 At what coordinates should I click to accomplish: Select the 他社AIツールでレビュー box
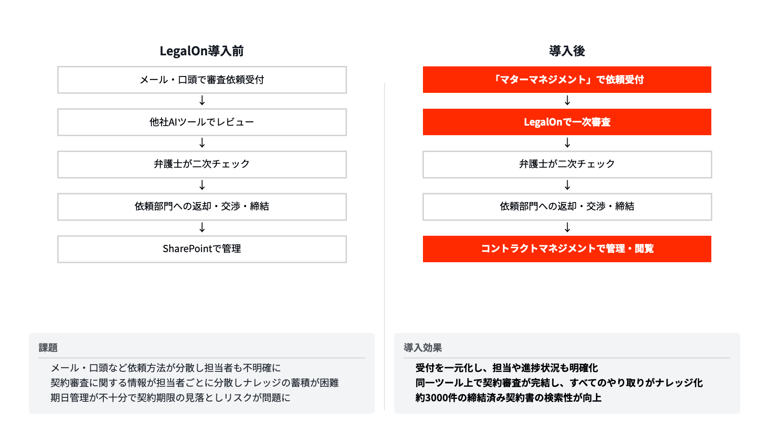point(202,122)
